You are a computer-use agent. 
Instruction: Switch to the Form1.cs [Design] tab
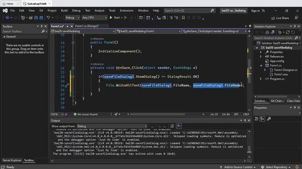pos(87,26)
